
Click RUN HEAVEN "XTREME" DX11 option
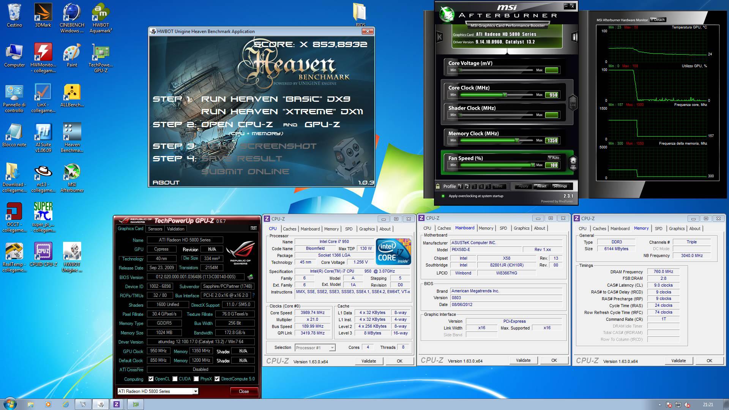click(282, 112)
